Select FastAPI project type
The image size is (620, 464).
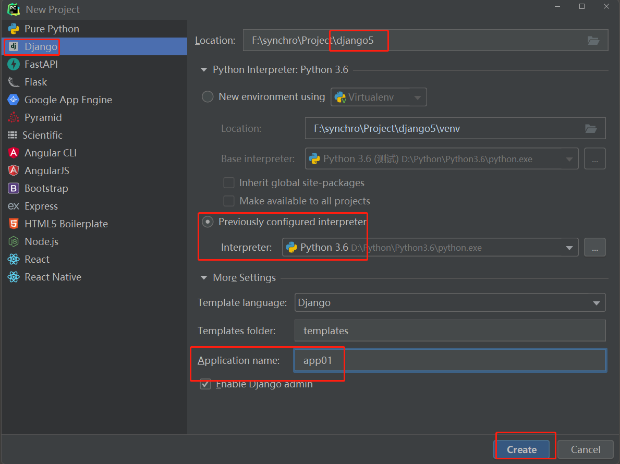click(x=94, y=65)
